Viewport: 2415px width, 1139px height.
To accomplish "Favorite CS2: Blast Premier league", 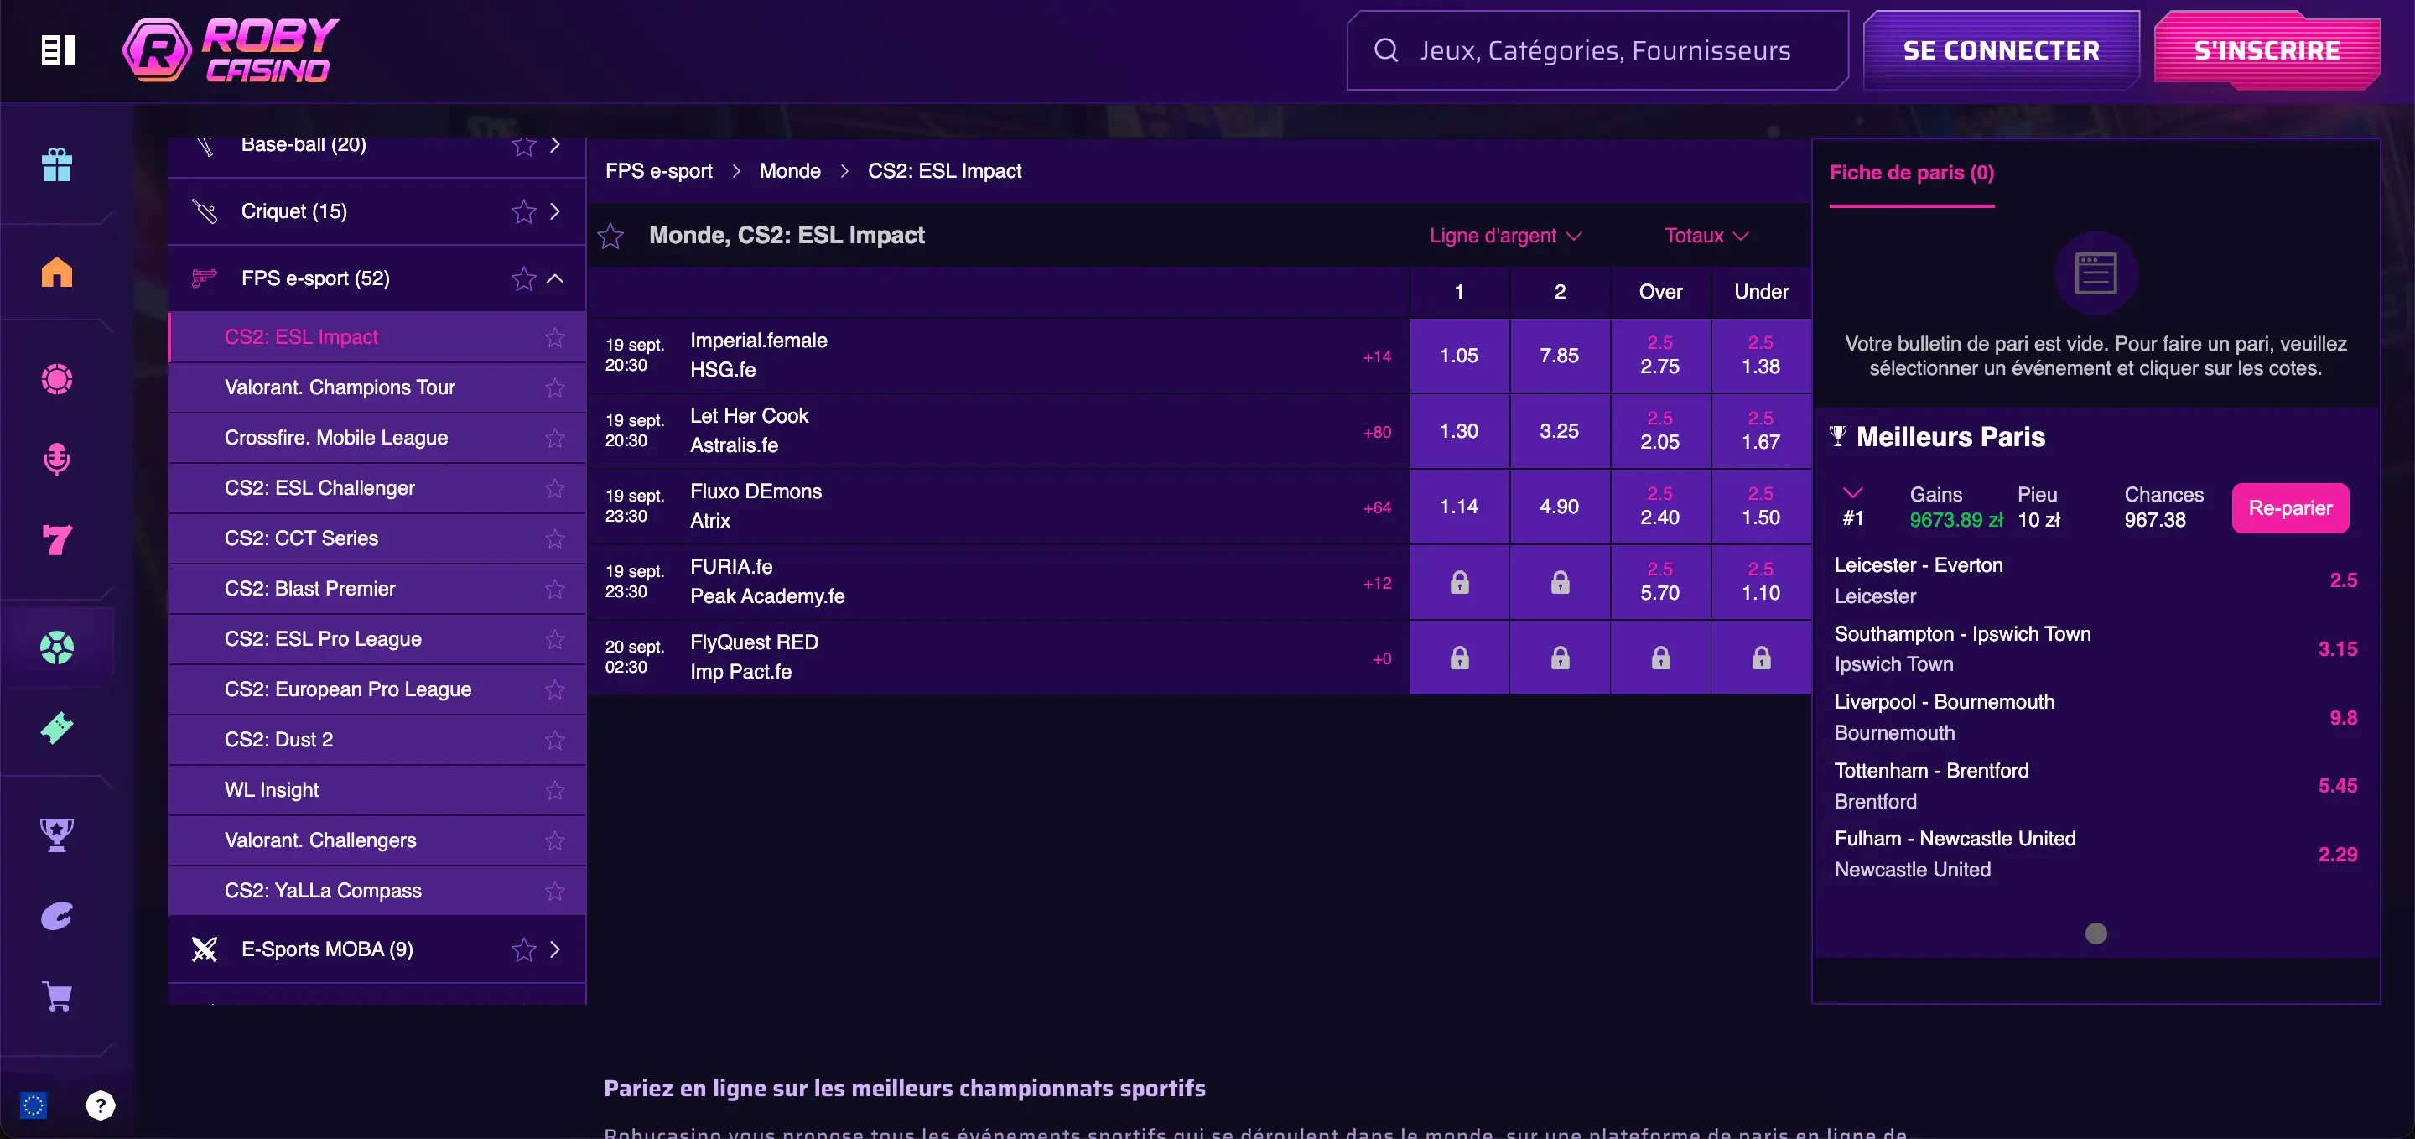I will point(555,589).
